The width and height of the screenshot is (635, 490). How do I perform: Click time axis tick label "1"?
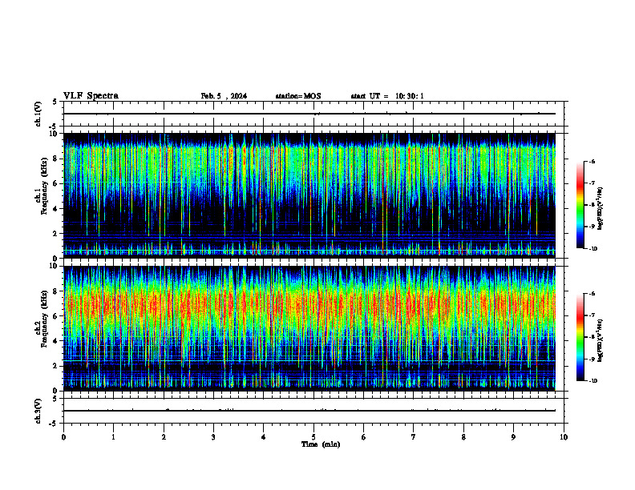(x=113, y=437)
